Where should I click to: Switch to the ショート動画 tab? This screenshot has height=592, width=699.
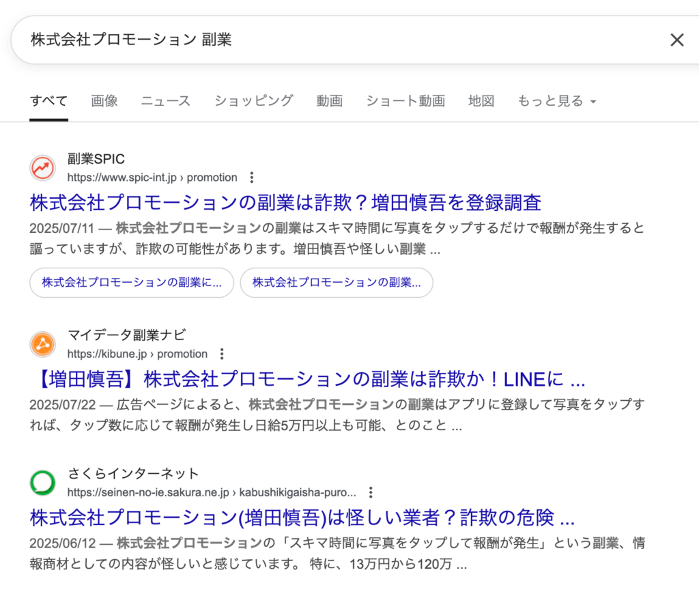405,101
